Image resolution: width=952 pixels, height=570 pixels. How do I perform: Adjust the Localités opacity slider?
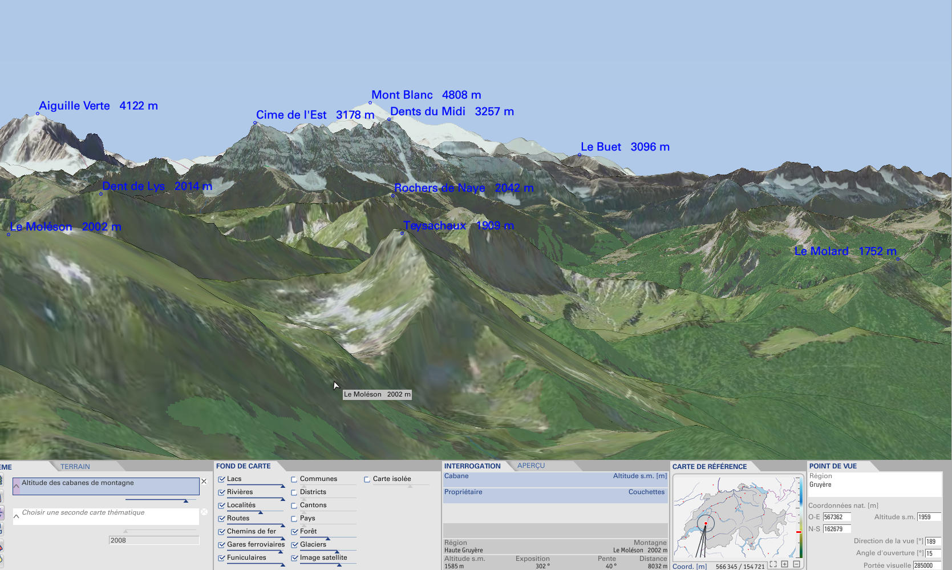(x=261, y=512)
